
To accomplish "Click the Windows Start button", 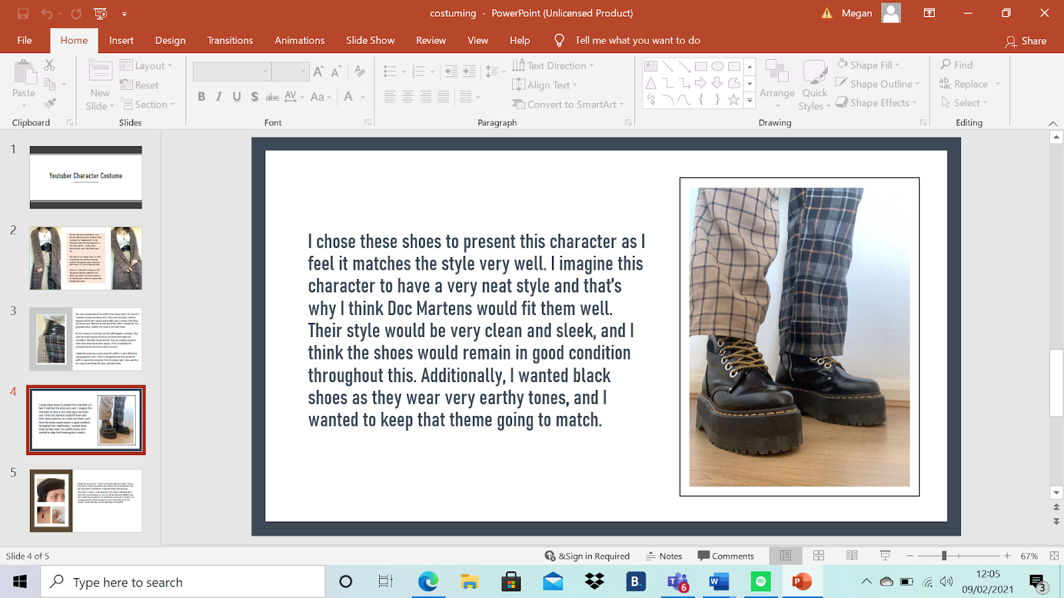I will (x=20, y=582).
